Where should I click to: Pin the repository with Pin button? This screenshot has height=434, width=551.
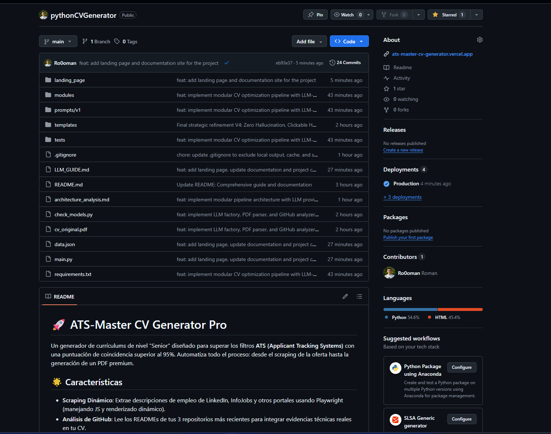pyautogui.click(x=315, y=15)
